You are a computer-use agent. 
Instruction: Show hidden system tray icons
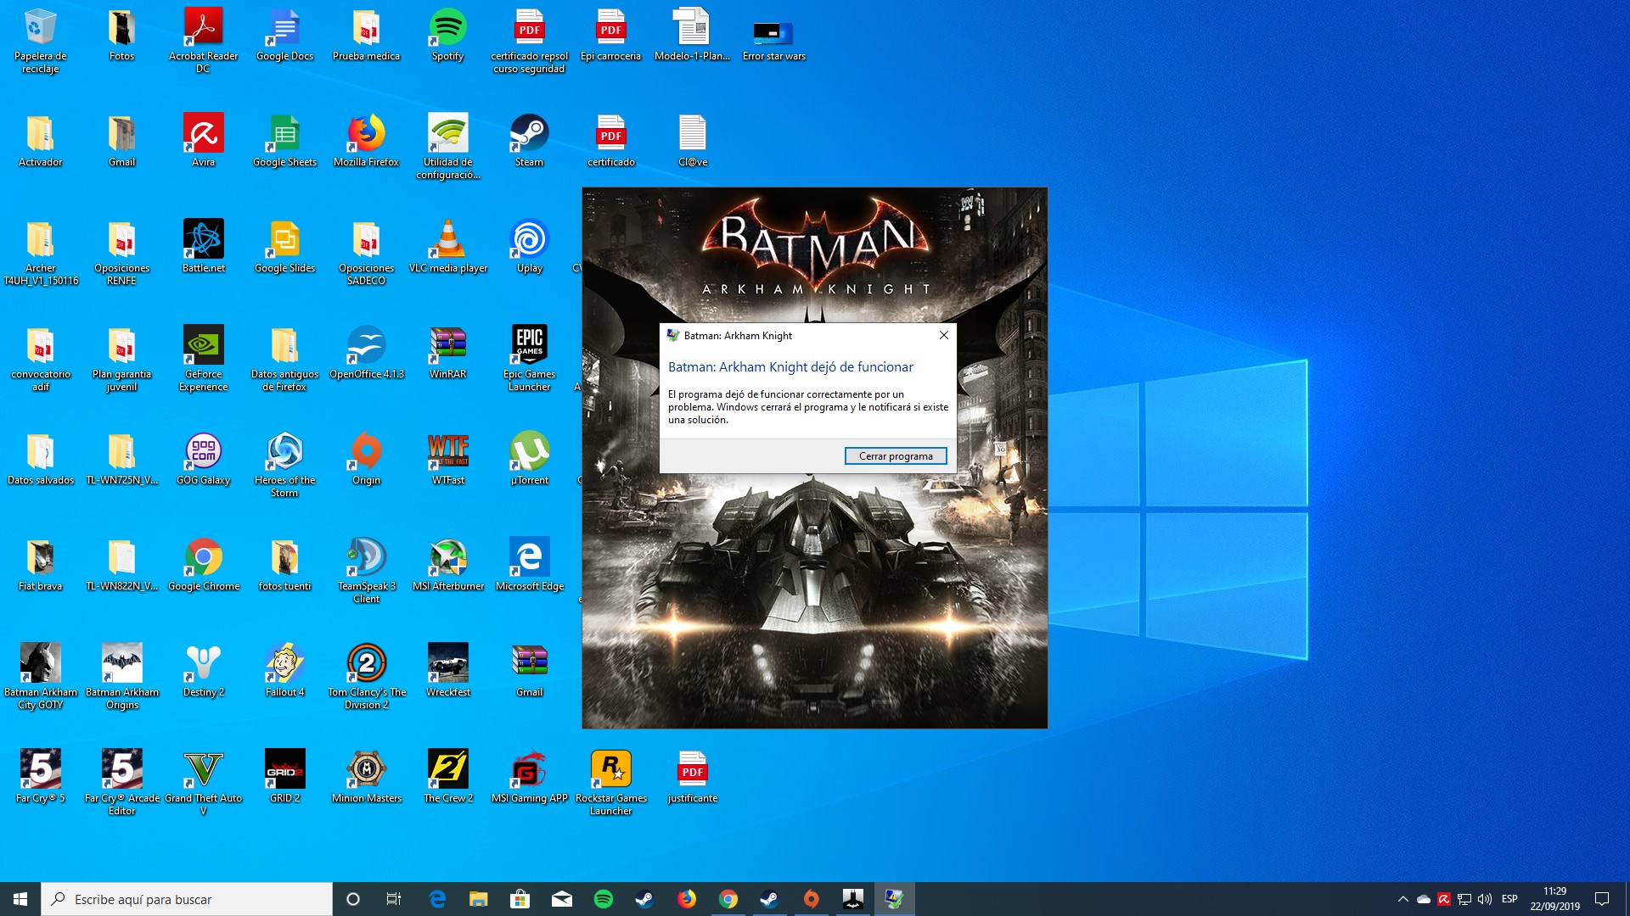pyautogui.click(x=1402, y=899)
